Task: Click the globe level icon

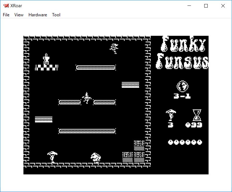Action: click(182, 86)
